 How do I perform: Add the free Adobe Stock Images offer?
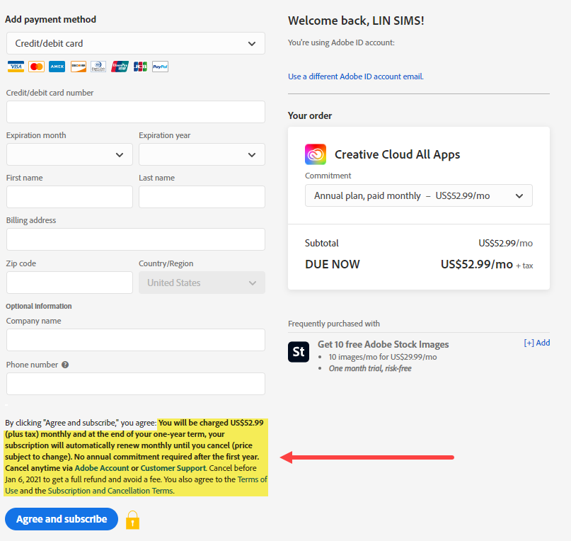pos(537,342)
